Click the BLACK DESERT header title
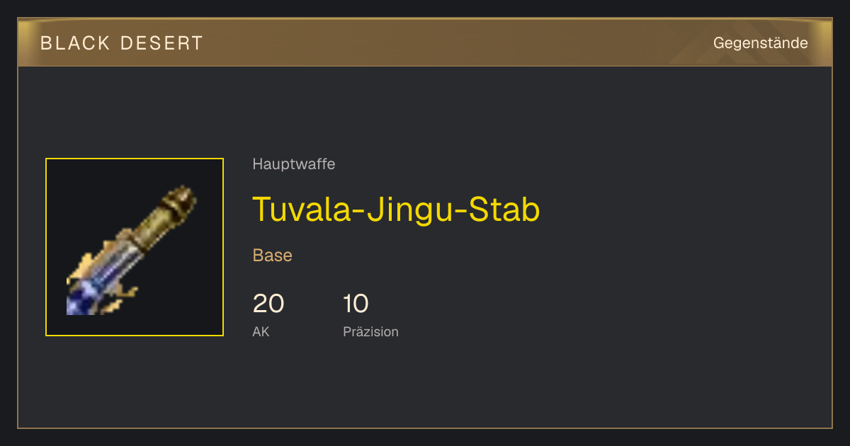This screenshot has height=446, width=850. click(122, 43)
